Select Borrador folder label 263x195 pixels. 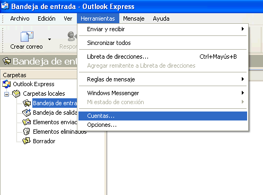44,141
